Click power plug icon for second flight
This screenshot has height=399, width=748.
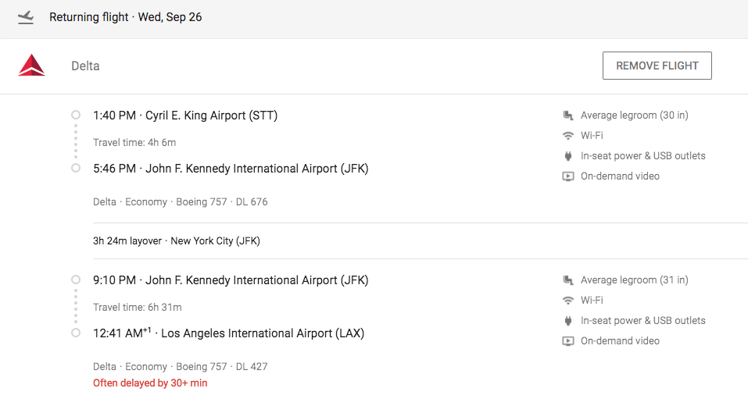coord(568,321)
